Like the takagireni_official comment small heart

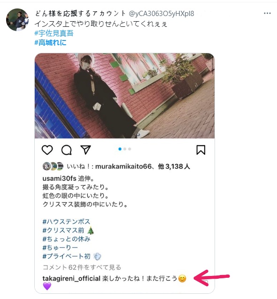coord(206,282)
